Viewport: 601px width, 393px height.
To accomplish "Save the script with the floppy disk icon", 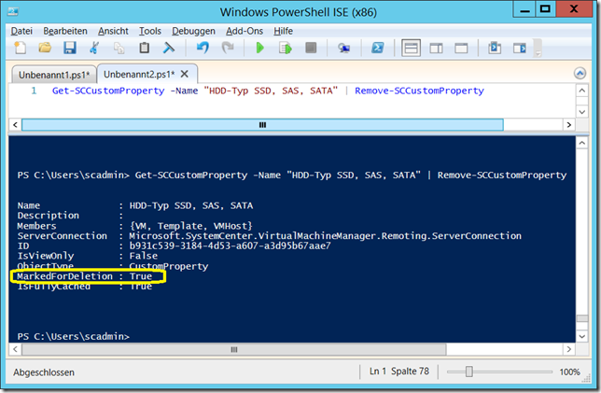I will 70,48.
